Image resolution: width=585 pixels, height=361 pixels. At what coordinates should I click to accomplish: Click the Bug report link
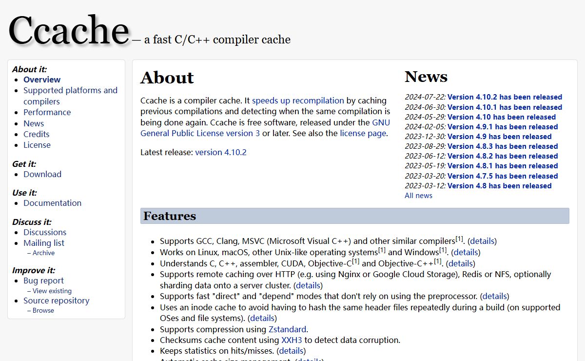pyautogui.click(x=43, y=281)
